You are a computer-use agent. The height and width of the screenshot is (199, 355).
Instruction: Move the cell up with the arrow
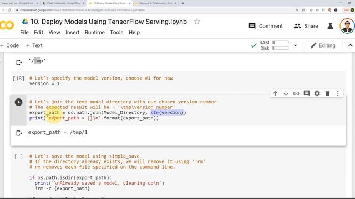coord(275,93)
